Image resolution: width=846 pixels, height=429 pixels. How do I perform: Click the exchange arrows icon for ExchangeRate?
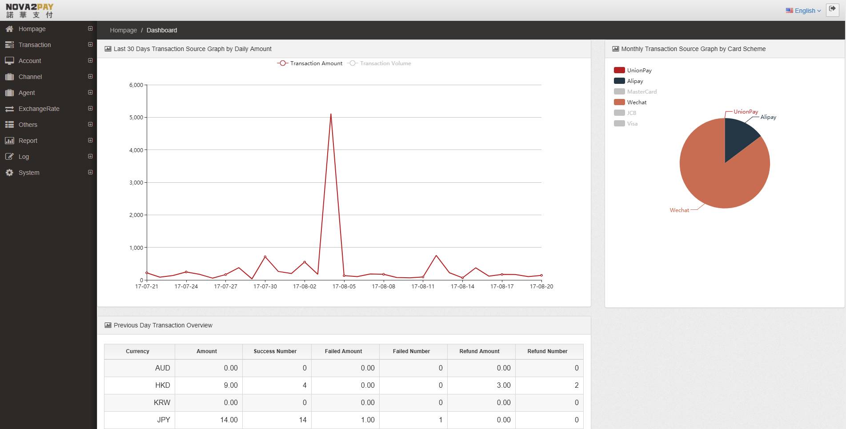[x=9, y=109]
